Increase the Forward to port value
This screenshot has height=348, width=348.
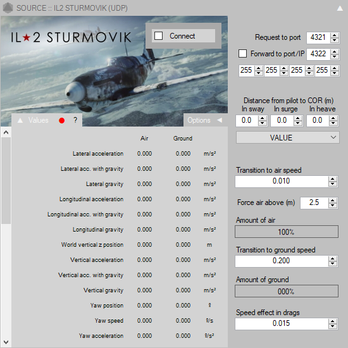[335, 51]
